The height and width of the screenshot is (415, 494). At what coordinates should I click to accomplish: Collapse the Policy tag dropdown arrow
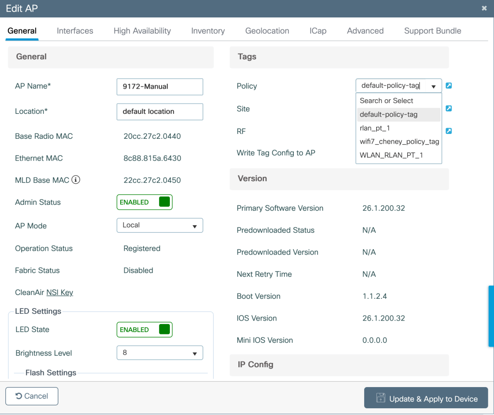click(434, 87)
